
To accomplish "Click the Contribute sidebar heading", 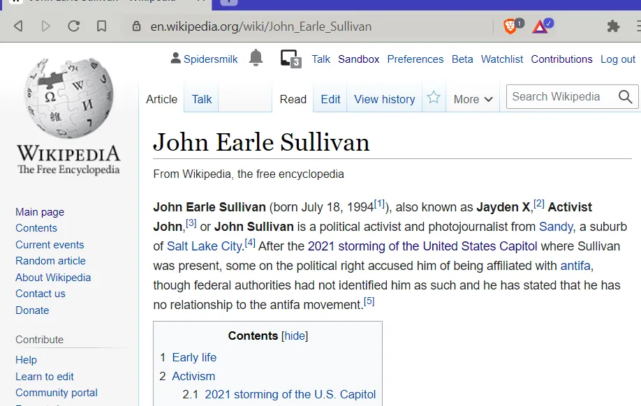I will coord(40,340).
